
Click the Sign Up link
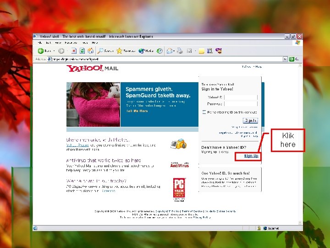(251, 156)
